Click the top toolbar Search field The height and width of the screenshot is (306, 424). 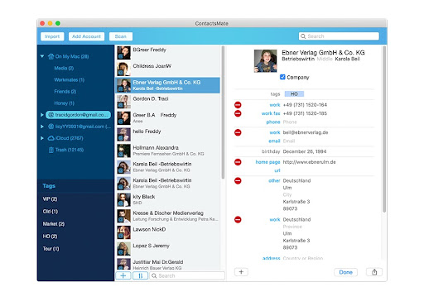pos(339,36)
